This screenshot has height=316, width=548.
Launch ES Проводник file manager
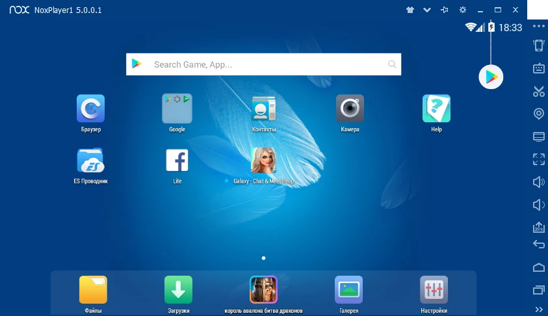point(90,161)
